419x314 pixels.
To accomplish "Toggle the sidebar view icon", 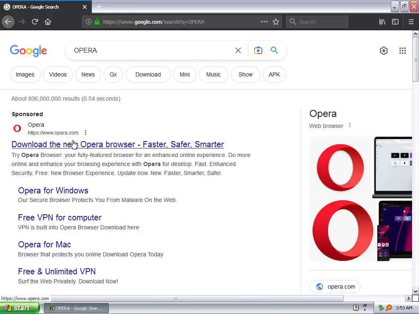I will [395, 22].
